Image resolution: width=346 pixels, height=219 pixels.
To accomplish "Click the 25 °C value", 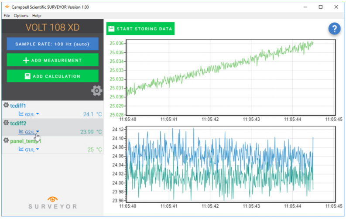I will pyautogui.click(x=95, y=150).
